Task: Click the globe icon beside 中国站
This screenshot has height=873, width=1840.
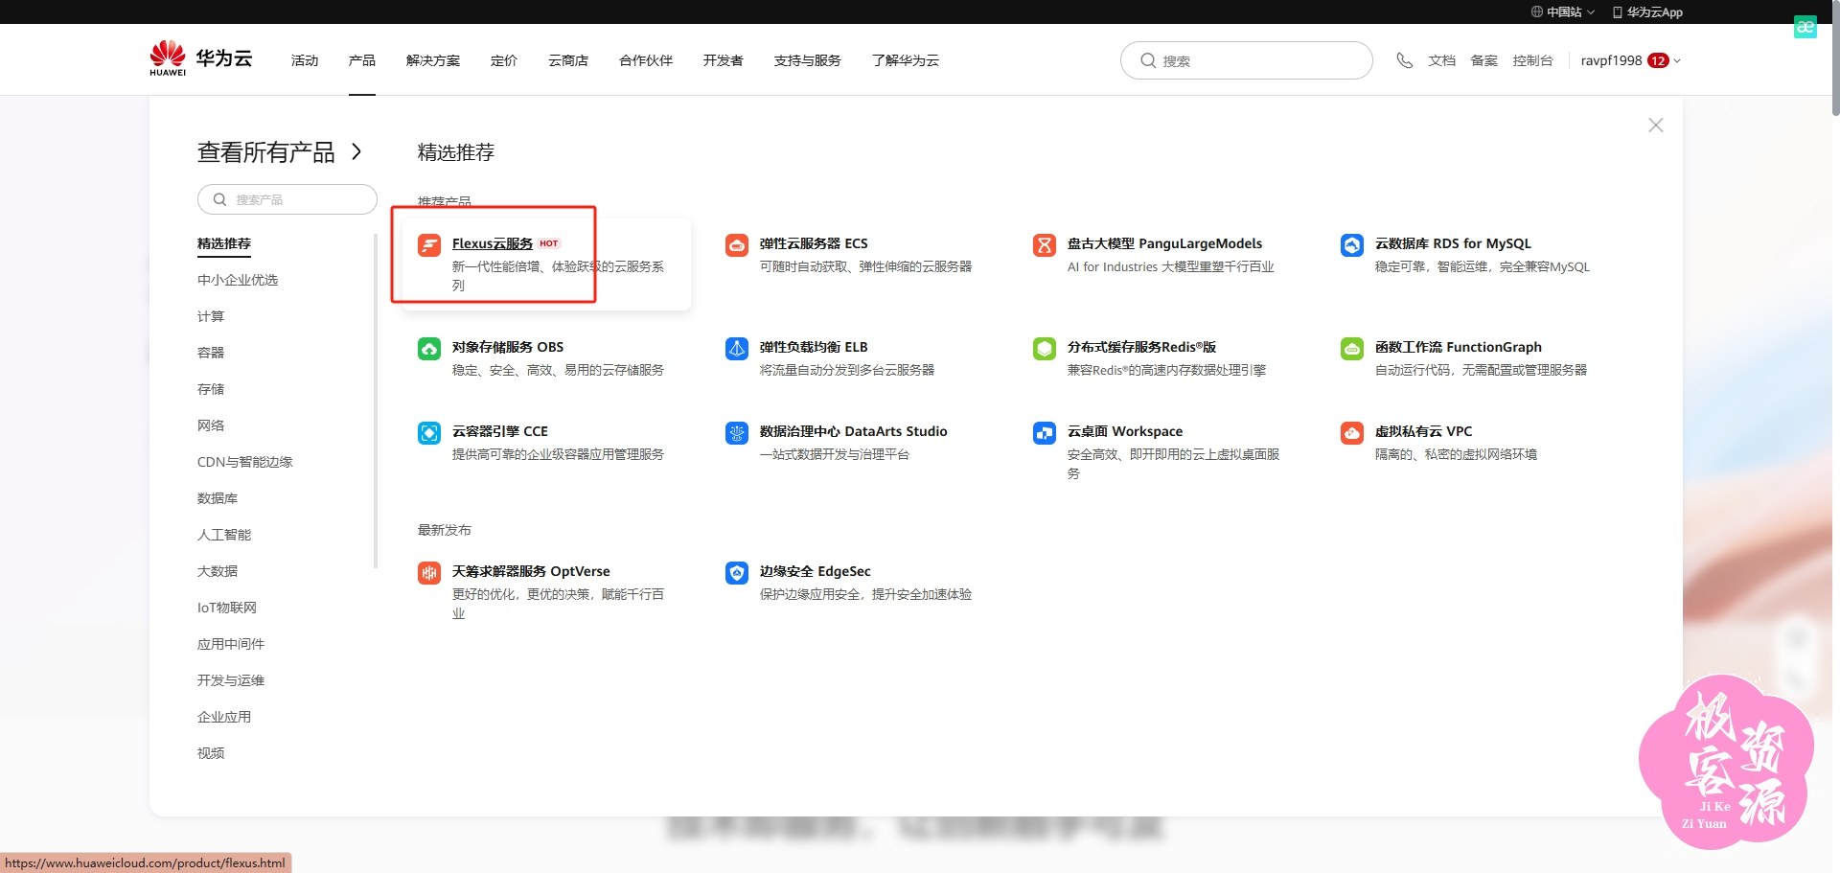Action: [x=1537, y=11]
